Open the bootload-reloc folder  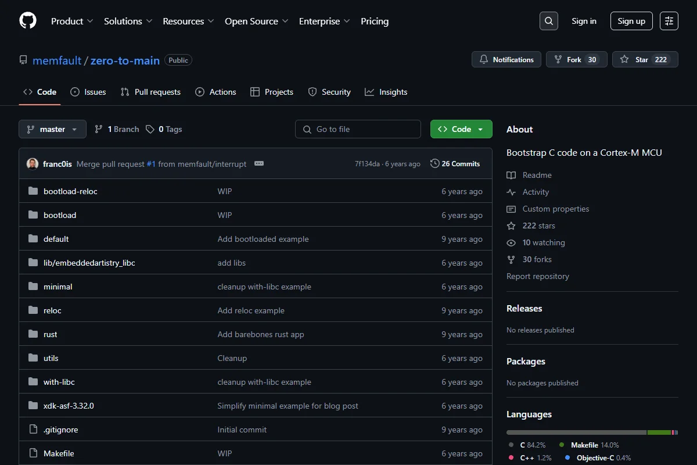[70, 191]
